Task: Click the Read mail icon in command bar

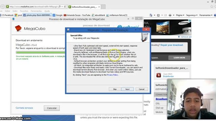Action: coord(165,15)
